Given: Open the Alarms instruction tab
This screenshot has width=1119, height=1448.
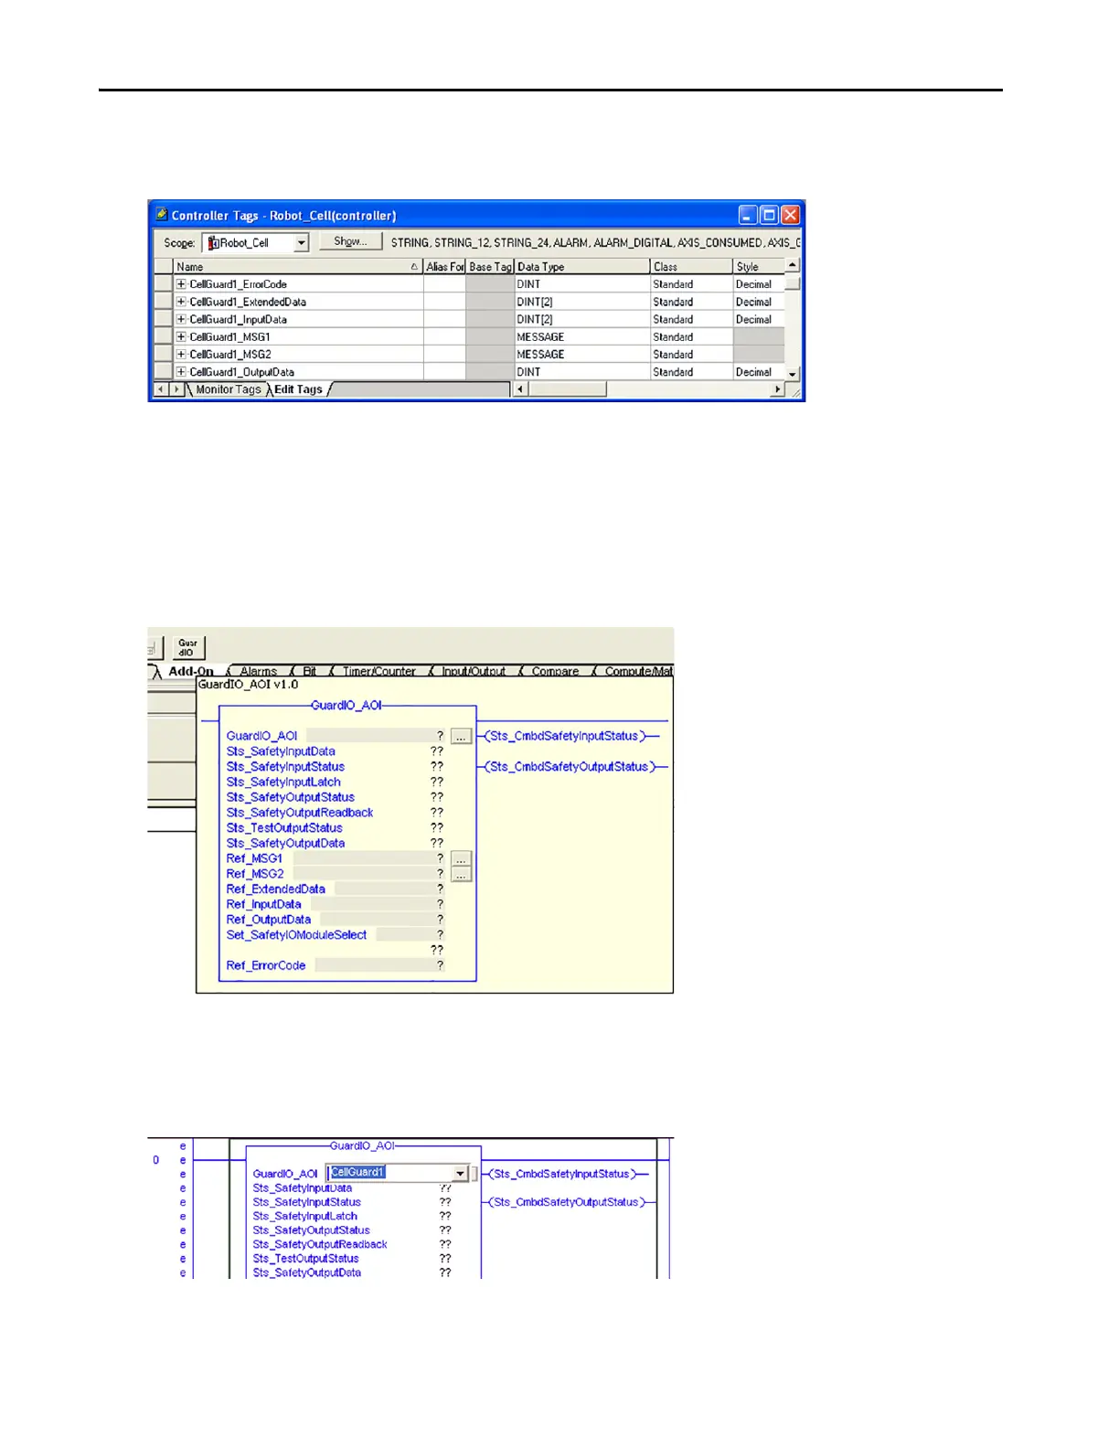Looking at the screenshot, I should click(258, 671).
